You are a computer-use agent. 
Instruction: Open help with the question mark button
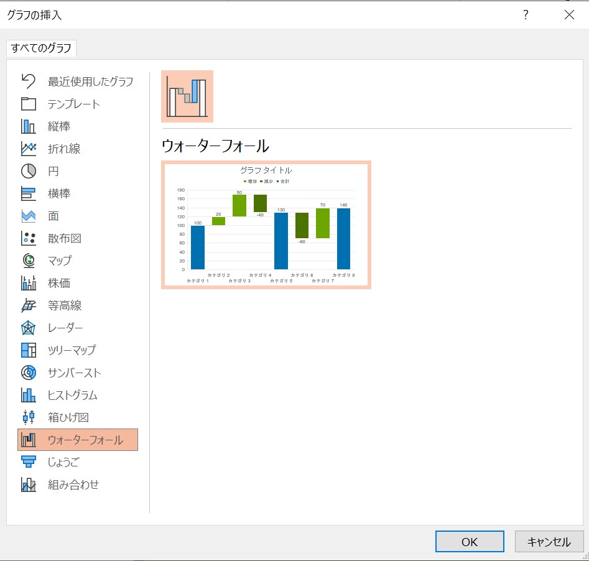coord(526,15)
